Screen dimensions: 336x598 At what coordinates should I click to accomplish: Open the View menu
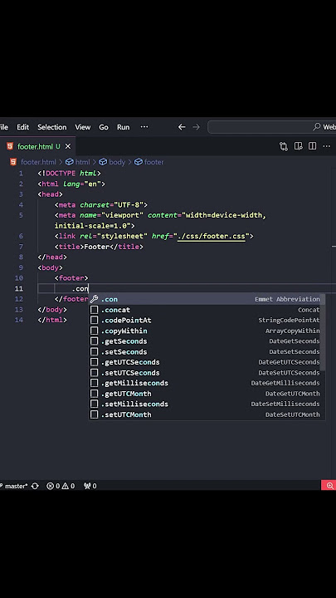[x=83, y=127]
